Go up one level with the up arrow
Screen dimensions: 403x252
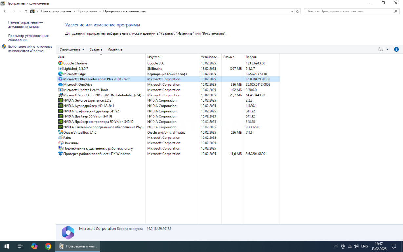click(26, 11)
